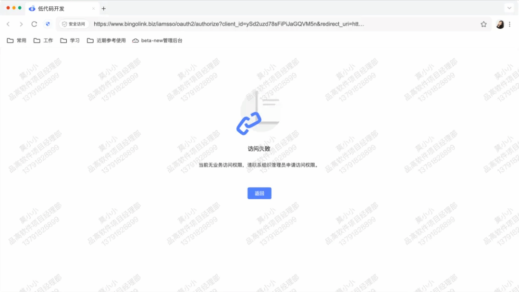Bookmark this page with the star icon
This screenshot has height=292, width=519.
[483, 24]
